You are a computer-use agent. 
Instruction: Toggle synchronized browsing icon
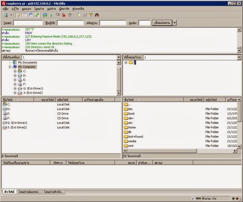coord(91,15)
